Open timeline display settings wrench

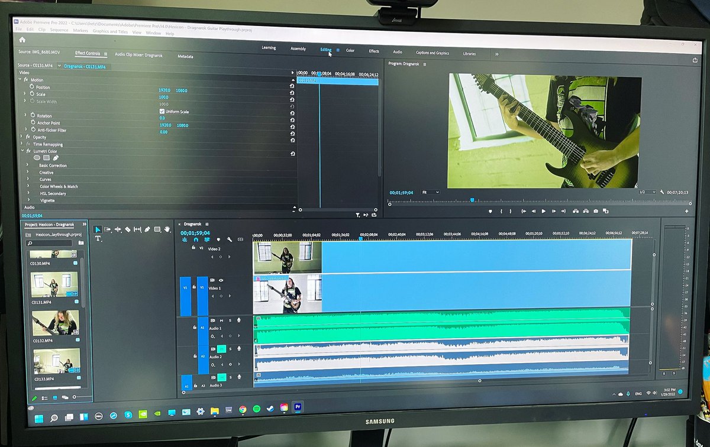pyautogui.click(x=230, y=240)
